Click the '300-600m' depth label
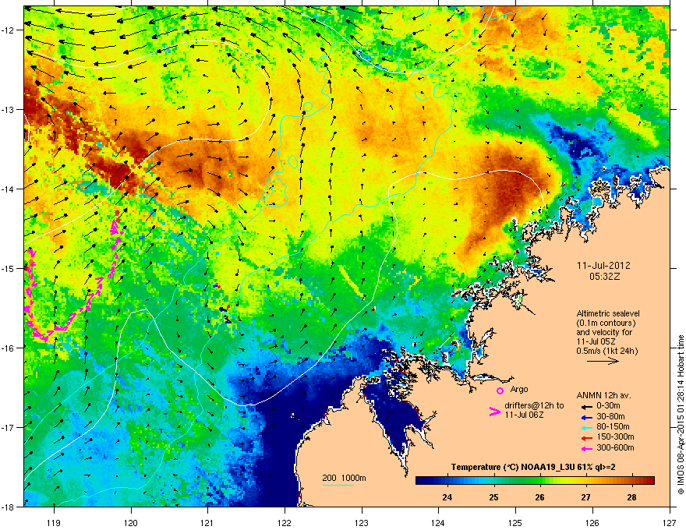Image resolution: width=686 pixels, height=530 pixels. (x=615, y=448)
